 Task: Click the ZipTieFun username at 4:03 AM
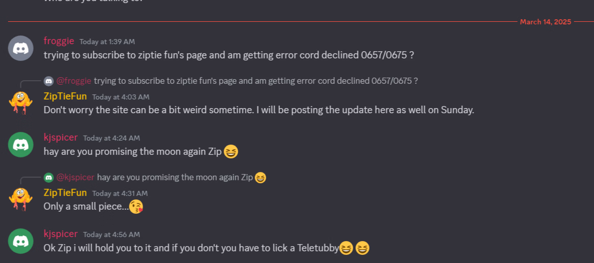65,96
